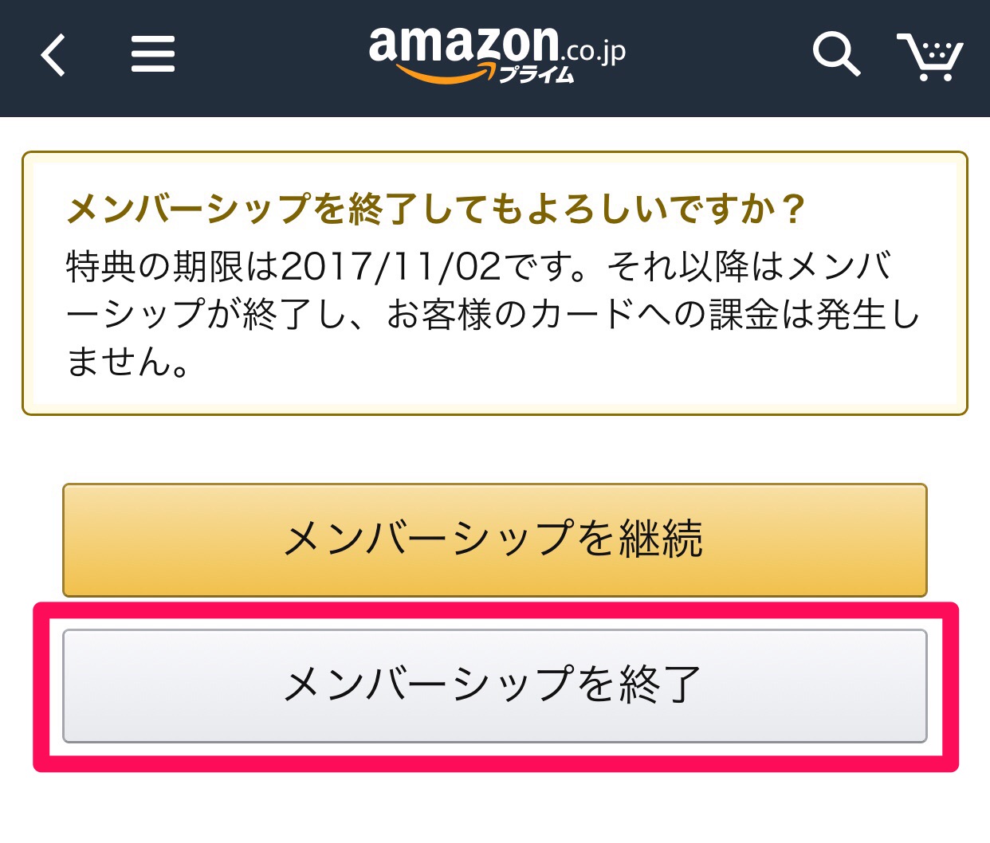Click the heading メンバーシップを終了してもよろしいですか？
Image resolution: width=990 pixels, height=843 pixels.
[x=436, y=210]
